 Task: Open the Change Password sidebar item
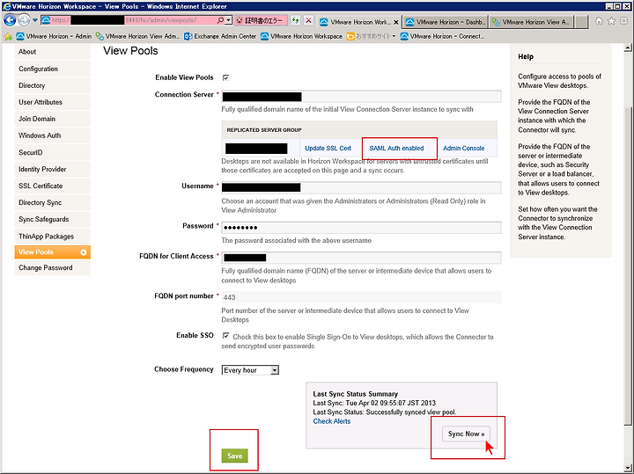(x=53, y=267)
